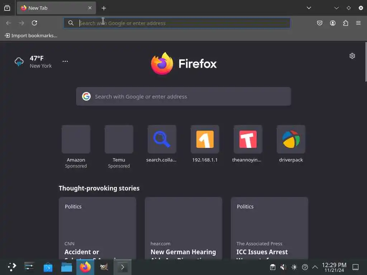This screenshot has height=275, width=367.
Task: Open weather widget options menu
Action: (x=65, y=61)
